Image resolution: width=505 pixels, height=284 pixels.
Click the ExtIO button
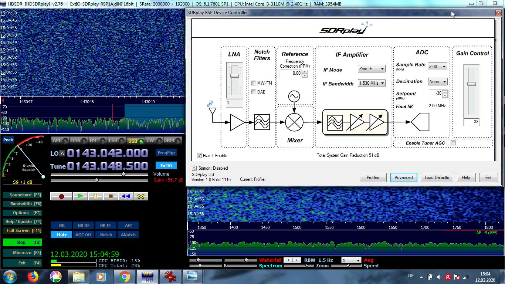[x=166, y=165]
